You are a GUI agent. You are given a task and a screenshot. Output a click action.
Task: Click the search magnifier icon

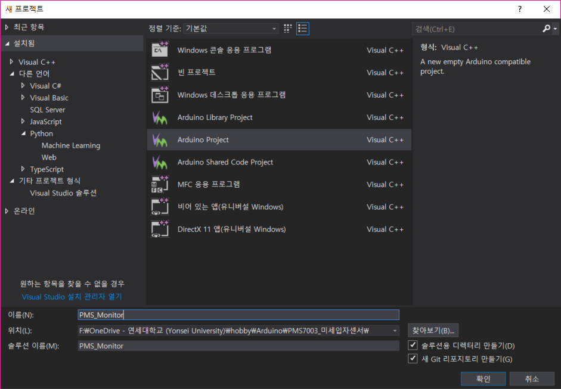(x=546, y=29)
